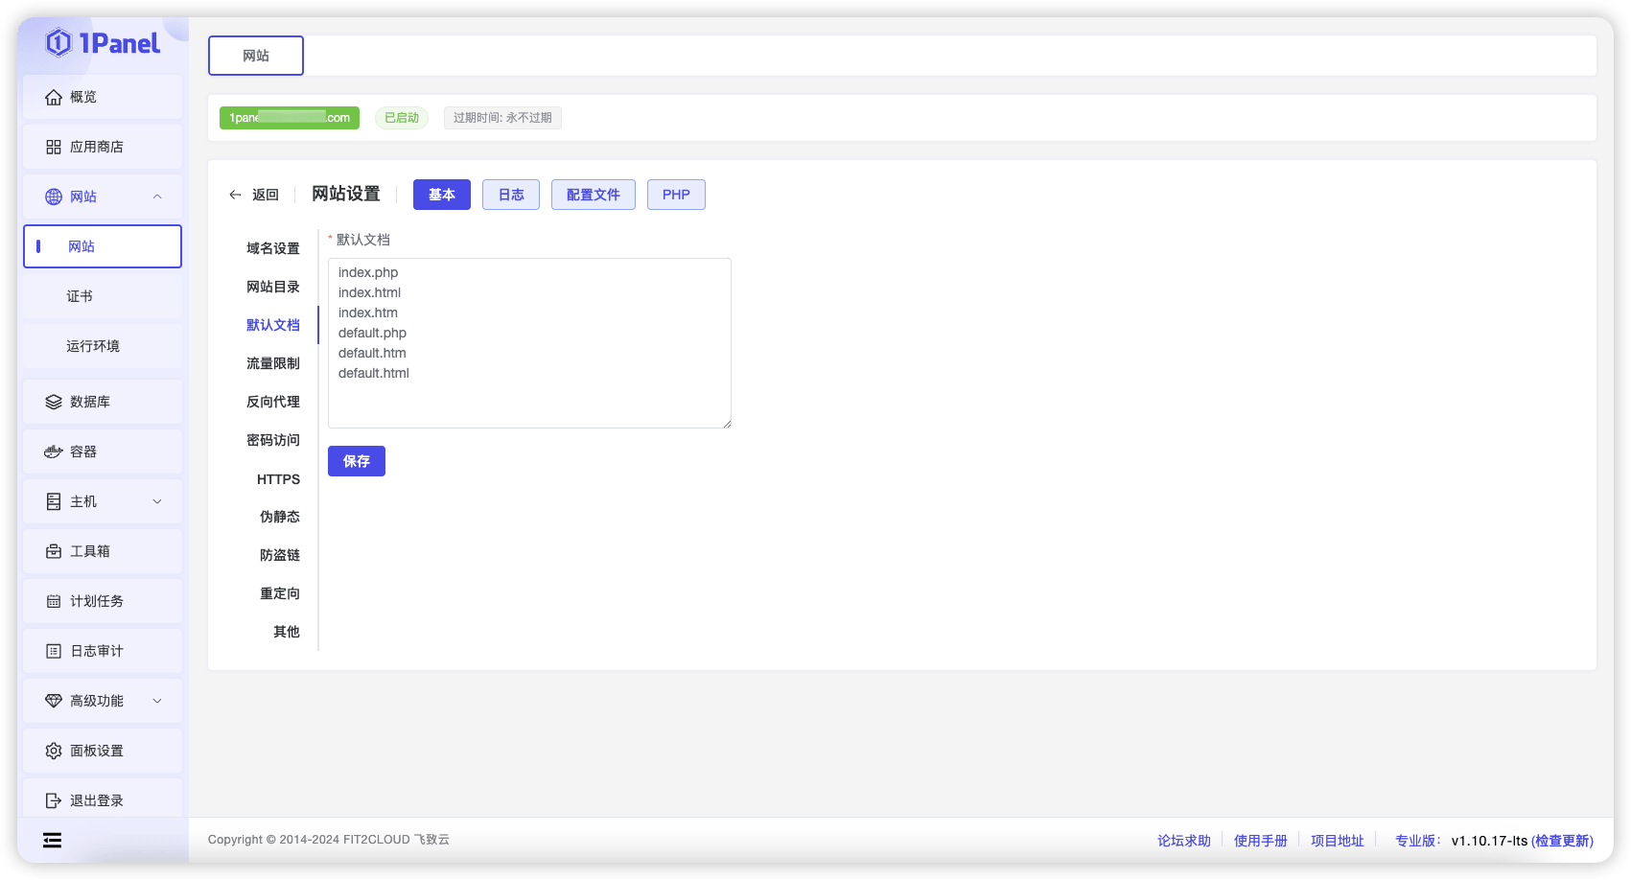Image resolution: width=1631 pixels, height=880 pixels.
Task: Click the 数据库 layers icon
Action: coord(54,402)
